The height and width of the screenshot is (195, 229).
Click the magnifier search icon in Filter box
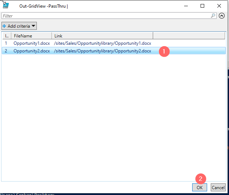pos(213,16)
